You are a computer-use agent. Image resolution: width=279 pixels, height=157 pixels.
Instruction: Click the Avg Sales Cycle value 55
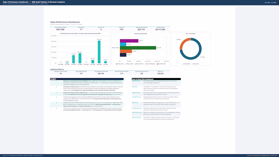point(61,74)
